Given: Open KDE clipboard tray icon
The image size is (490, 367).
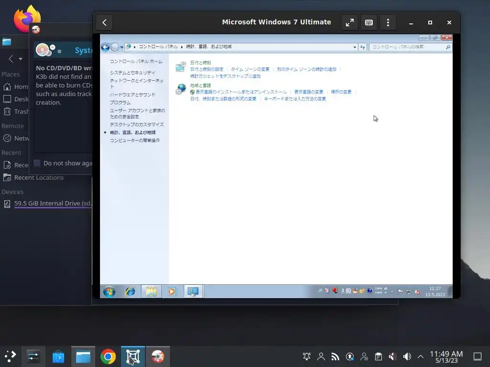Looking at the screenshot, I should pos(379,356).
